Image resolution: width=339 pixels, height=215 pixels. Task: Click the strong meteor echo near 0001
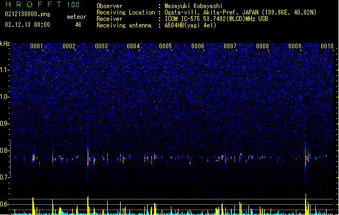tap(33, 157)
